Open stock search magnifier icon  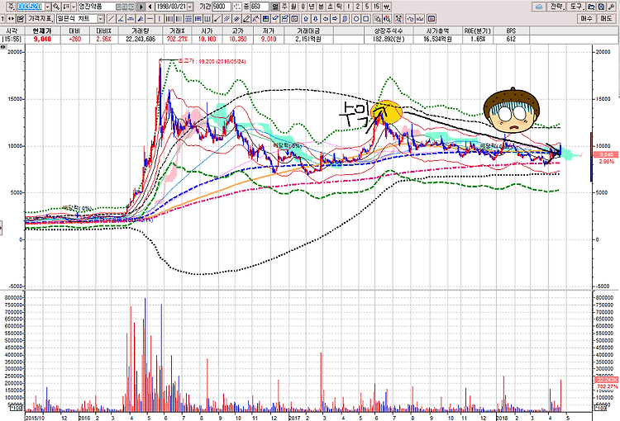pos(56,7)
